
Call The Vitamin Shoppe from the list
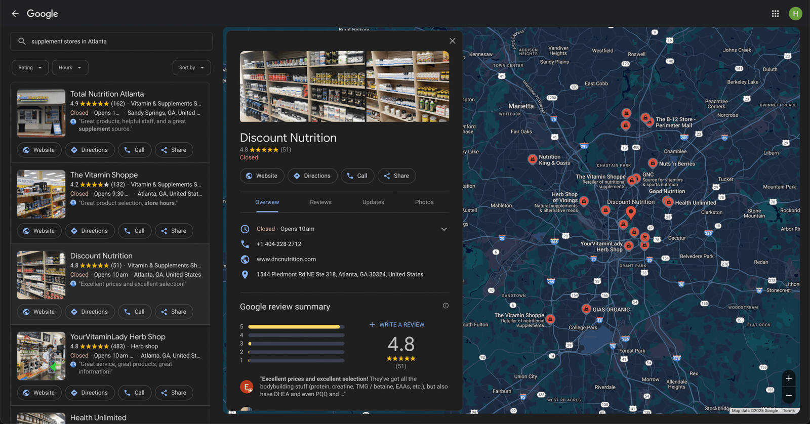(135, 231)
